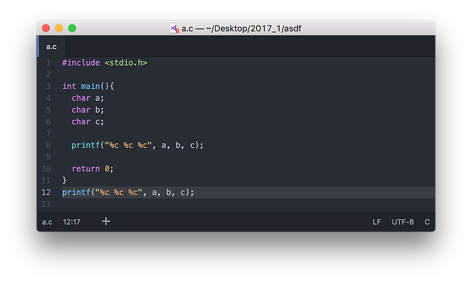
Task: Open the C grammar selector
Action: point(427,222)
